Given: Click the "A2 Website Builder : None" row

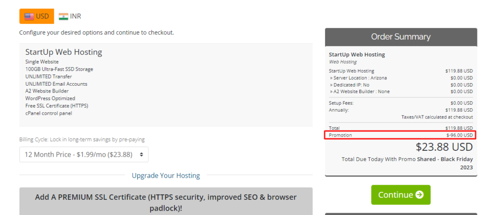Looking at the screenshot, I should [401, 92].
